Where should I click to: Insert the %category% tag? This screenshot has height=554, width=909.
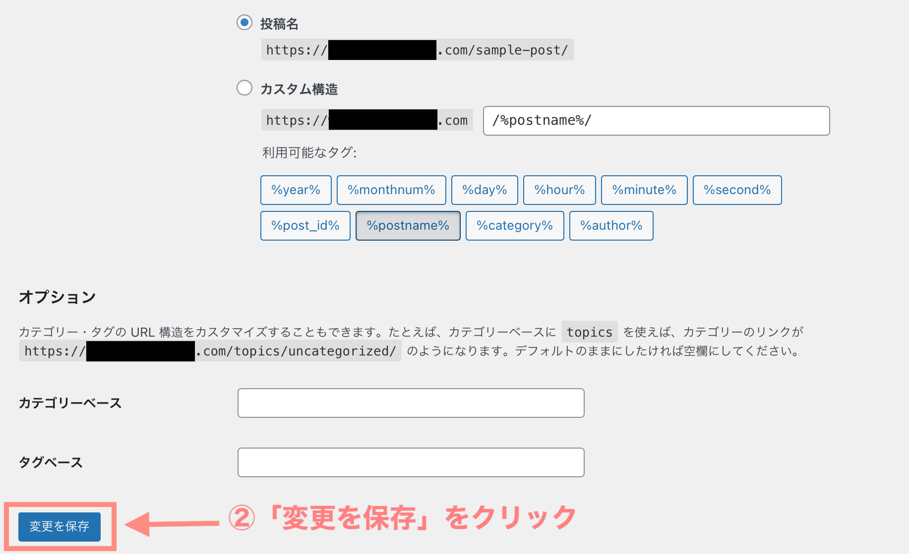[514, 226]
